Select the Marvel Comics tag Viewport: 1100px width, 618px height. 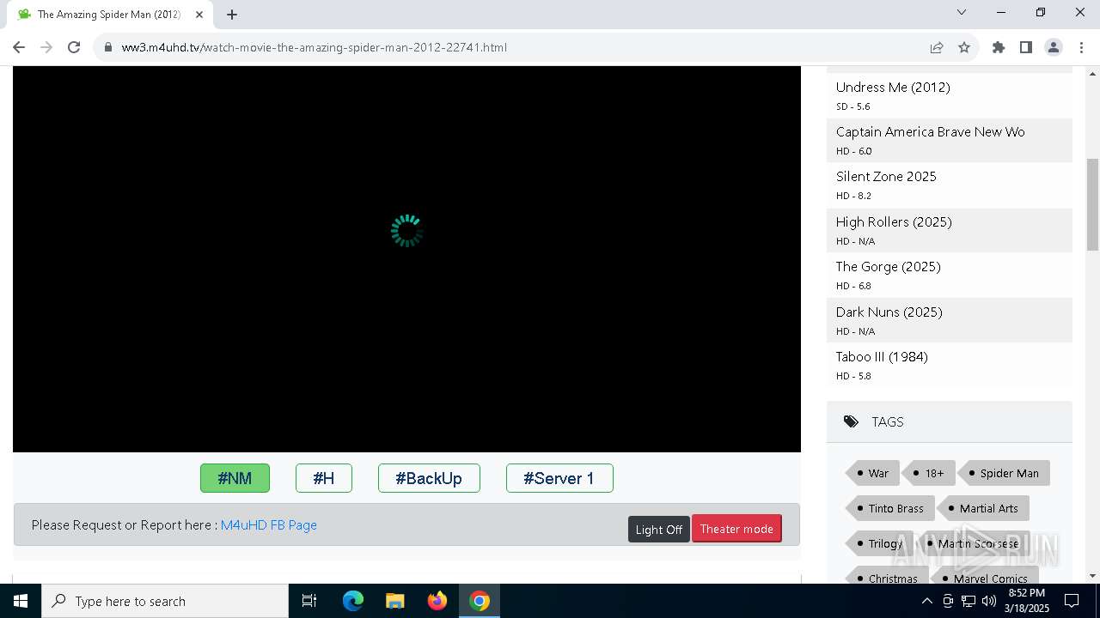click(x=985, y=577)
